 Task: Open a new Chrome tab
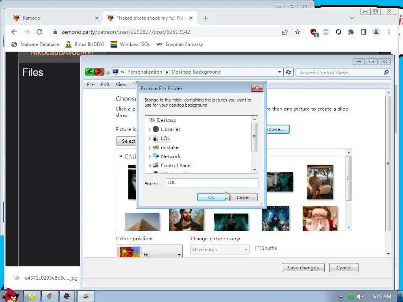[x=205, y=18]
